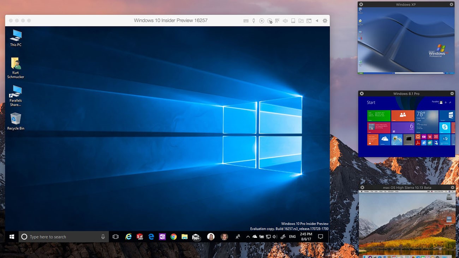The width and height of the screenshot is (459, 258).
Task: Click the Parallels user account in Windows 8.1
Action: coord(437,102)
